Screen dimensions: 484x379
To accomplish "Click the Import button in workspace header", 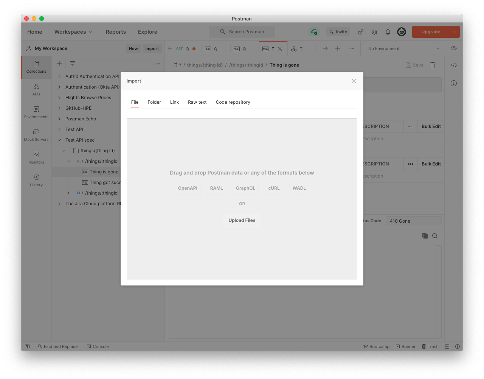I will 152,48.
